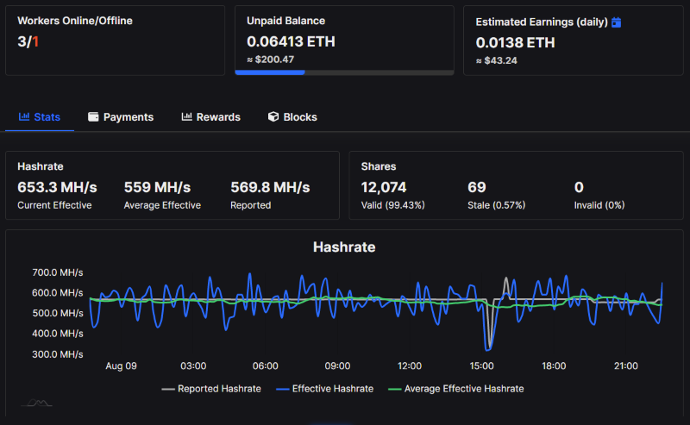This screenshot has width=690, height=425.
Task: Click the red offline workers count 1
Action: [x=35, y=41]
